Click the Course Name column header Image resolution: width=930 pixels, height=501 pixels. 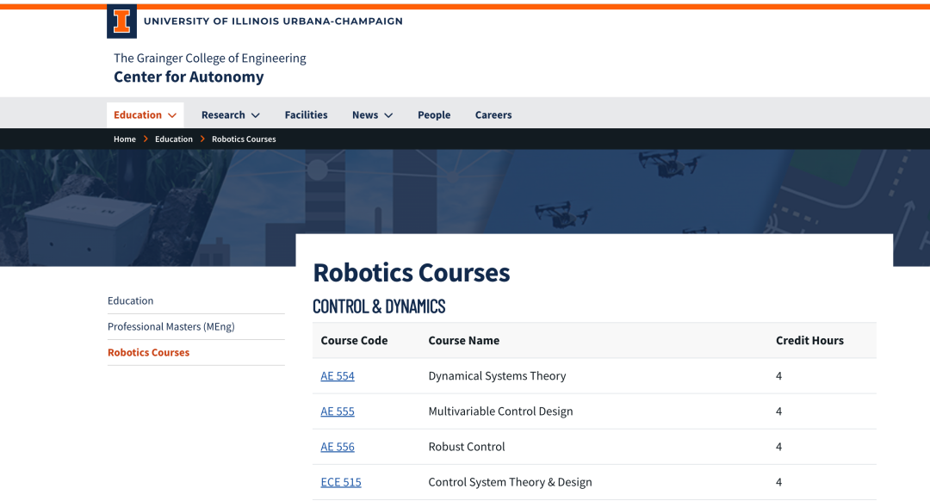464,340
